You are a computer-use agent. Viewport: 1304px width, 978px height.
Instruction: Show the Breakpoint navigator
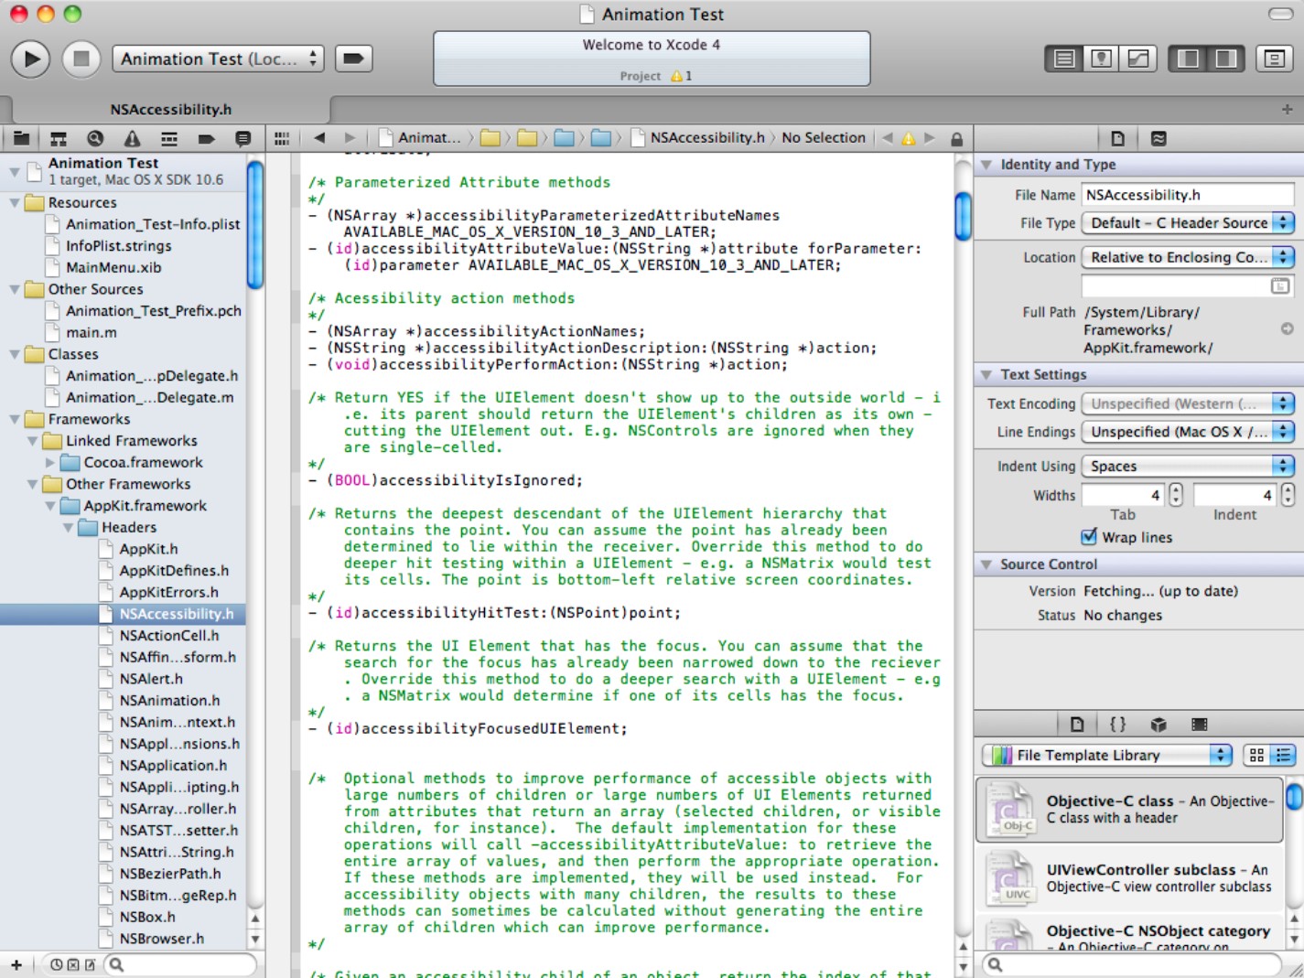pyautogui.click(x=206, y=138)
